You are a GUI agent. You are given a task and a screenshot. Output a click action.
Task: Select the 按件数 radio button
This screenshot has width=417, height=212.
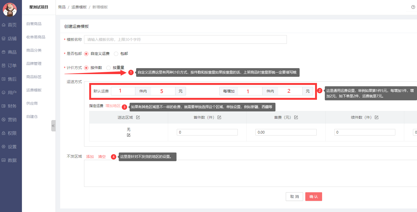click(x=86, y=68)
